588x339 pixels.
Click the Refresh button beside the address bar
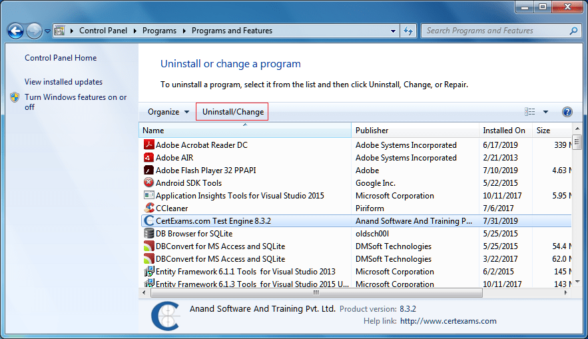[x=408, y=31]
